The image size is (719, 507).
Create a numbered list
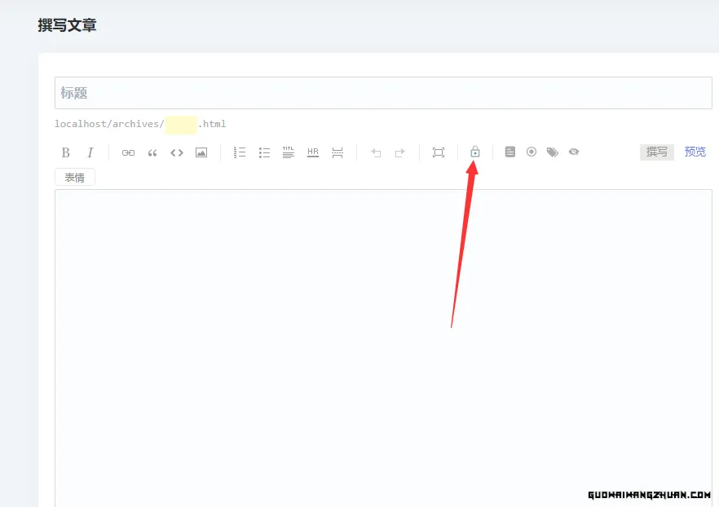coord(240,152)
